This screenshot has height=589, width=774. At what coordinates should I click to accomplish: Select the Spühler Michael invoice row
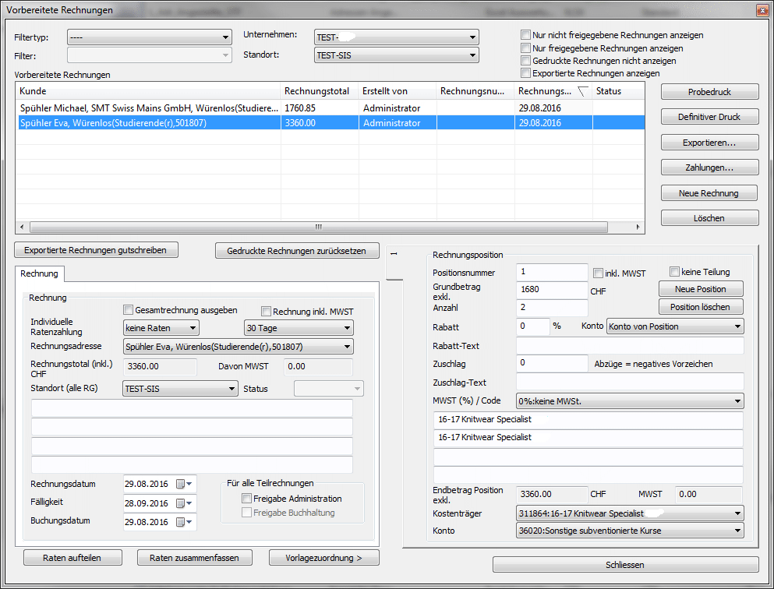click(148, 108)
